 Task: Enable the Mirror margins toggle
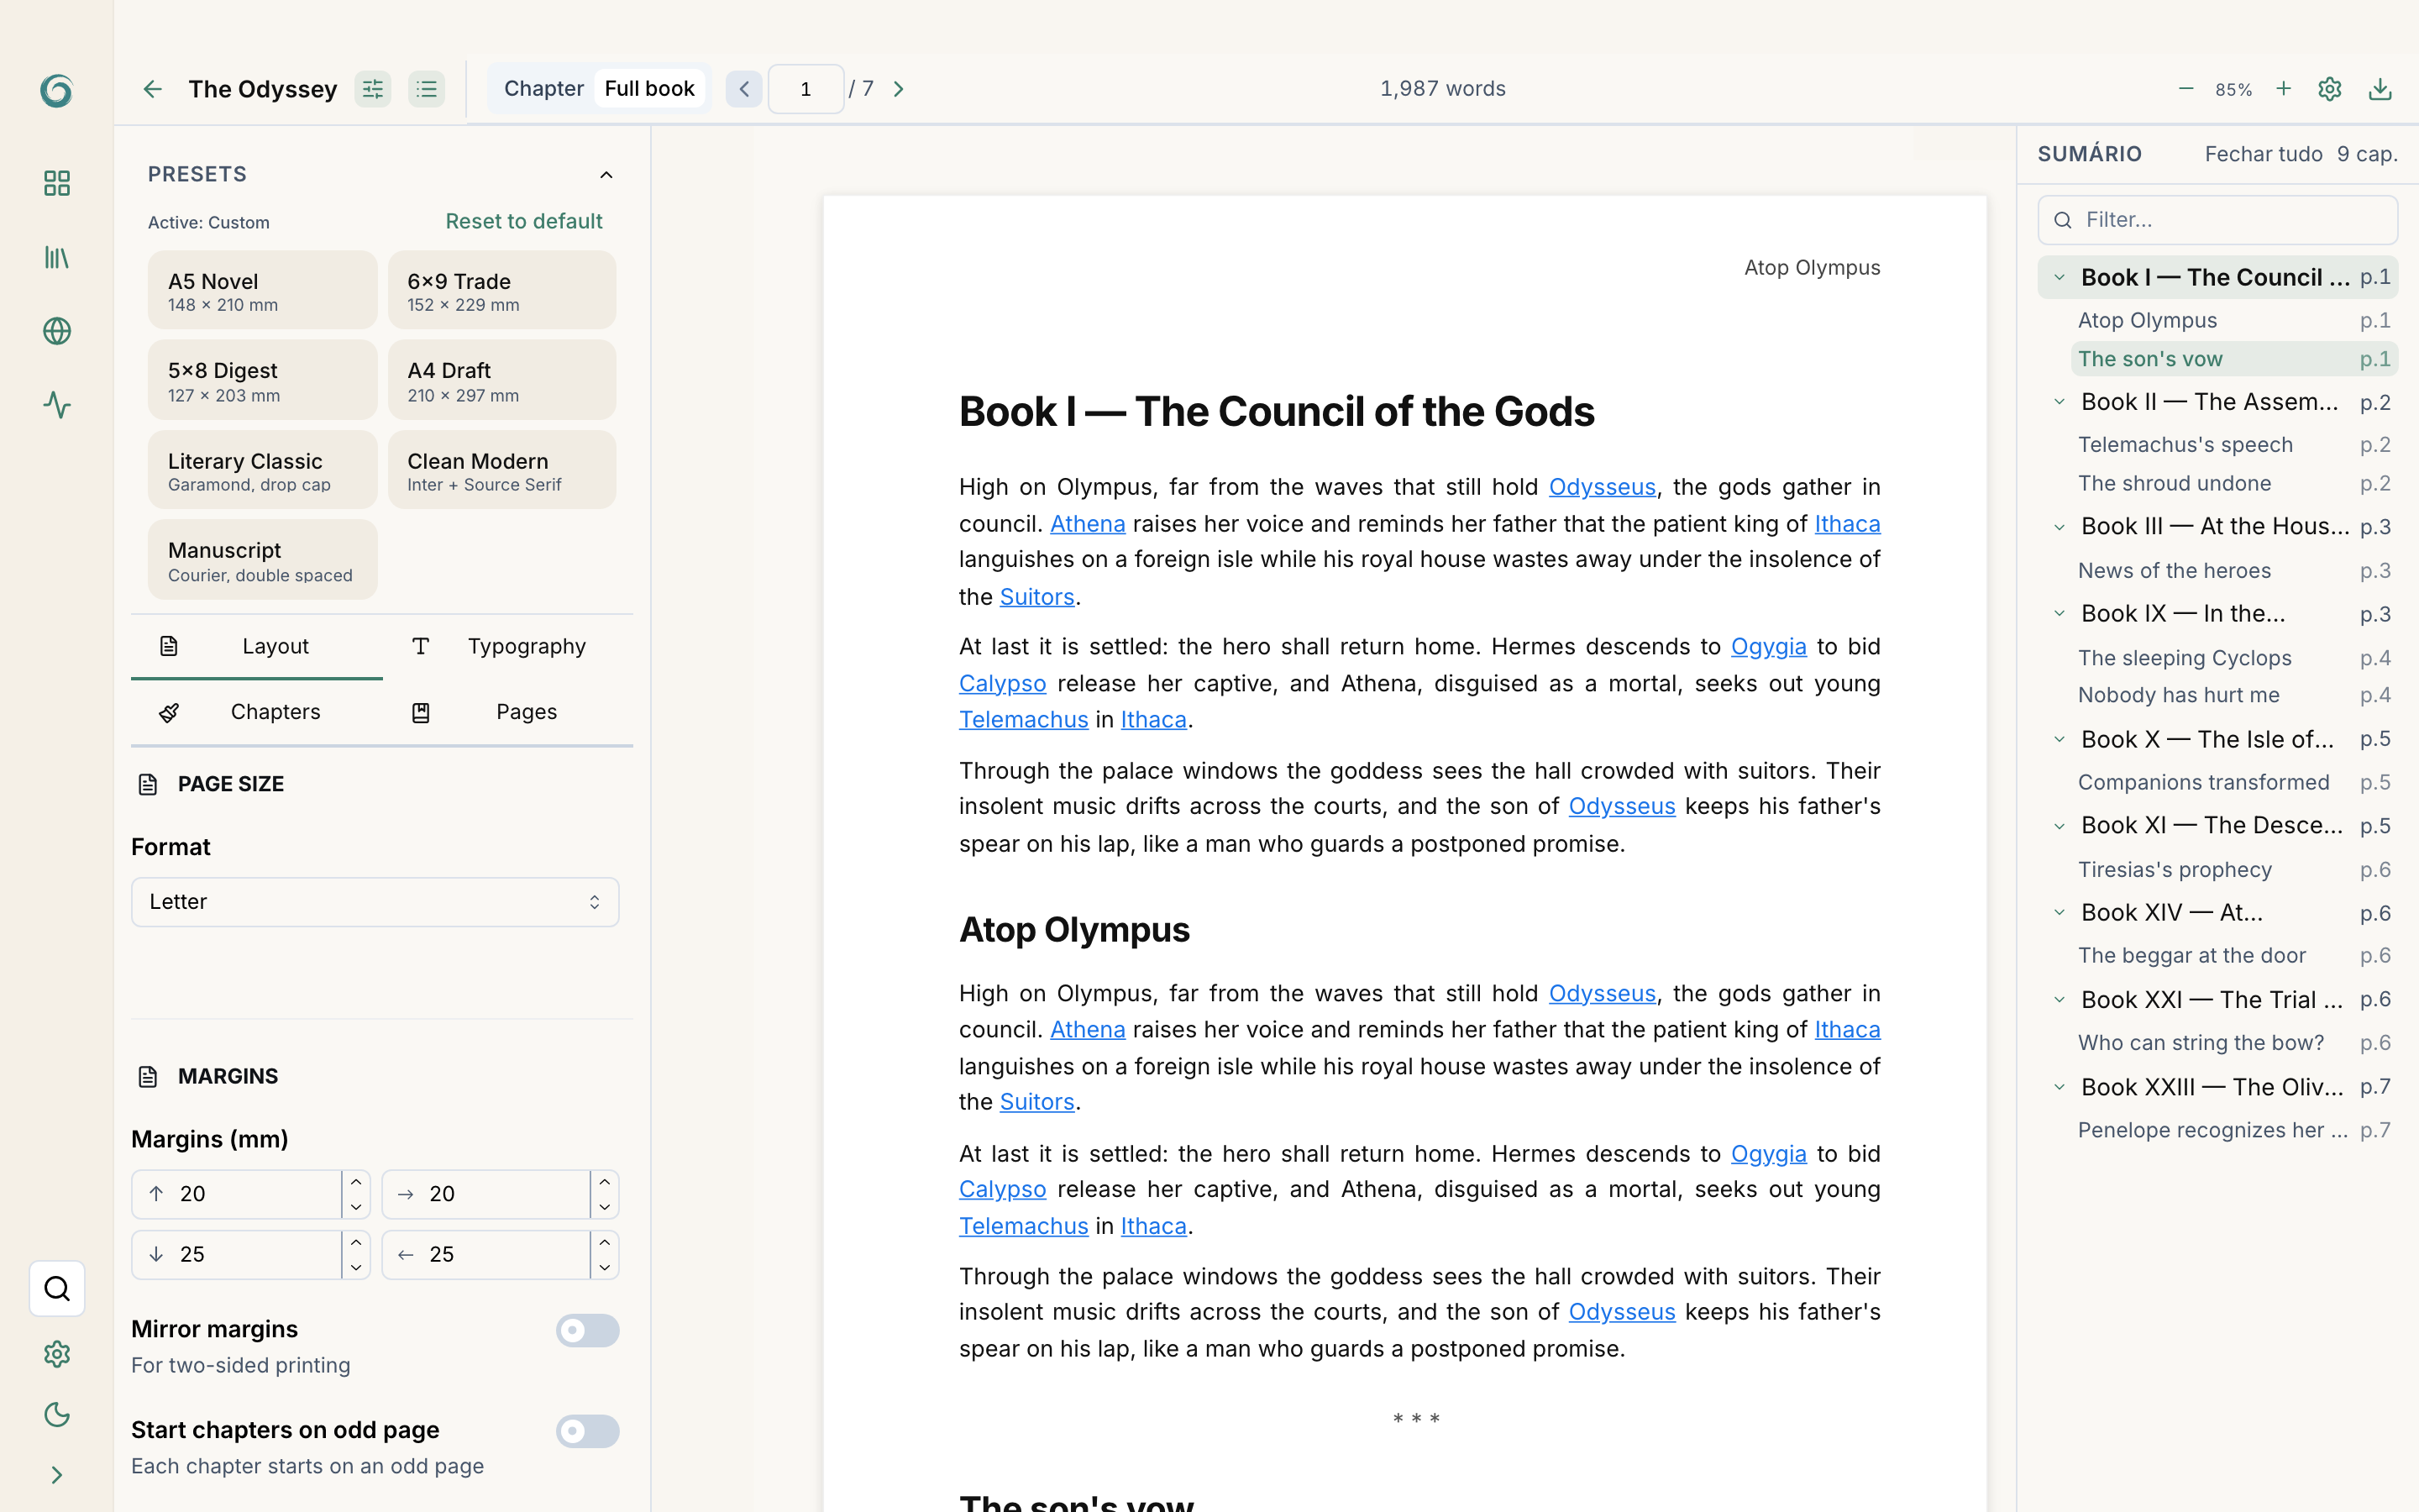588,1331
